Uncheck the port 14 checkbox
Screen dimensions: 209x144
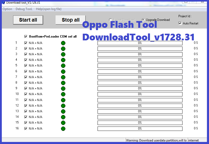coord(26,117)
